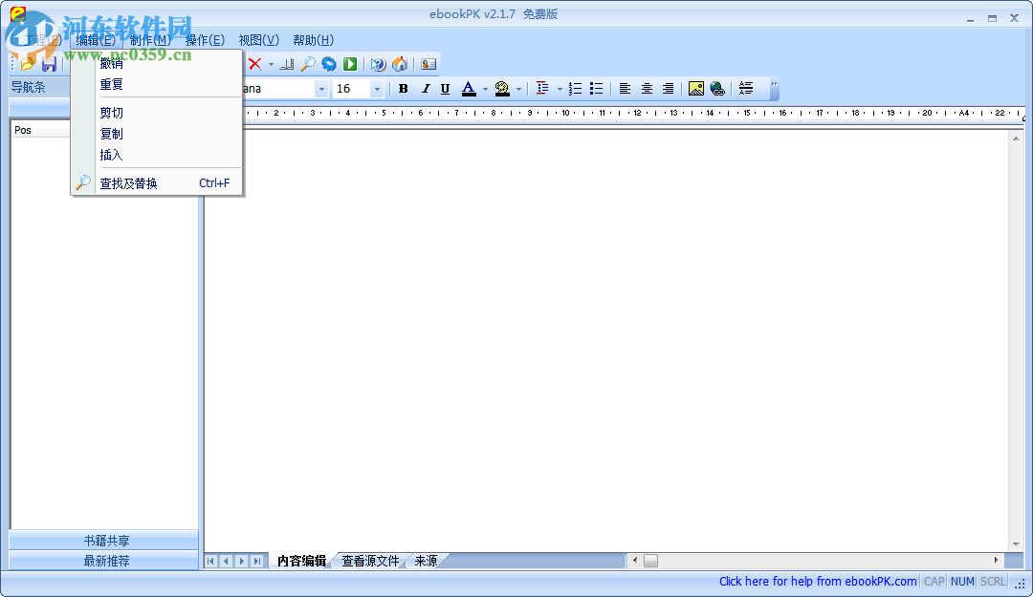
Task: Choose 查找及替换 from the edit menu
Action: click(x=127, y=182)
